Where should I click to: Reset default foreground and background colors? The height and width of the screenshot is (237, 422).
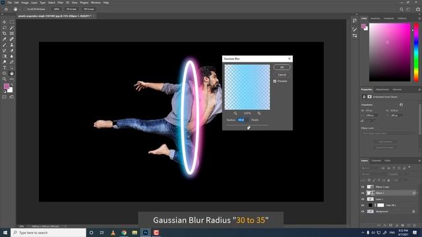pos(5,92)
